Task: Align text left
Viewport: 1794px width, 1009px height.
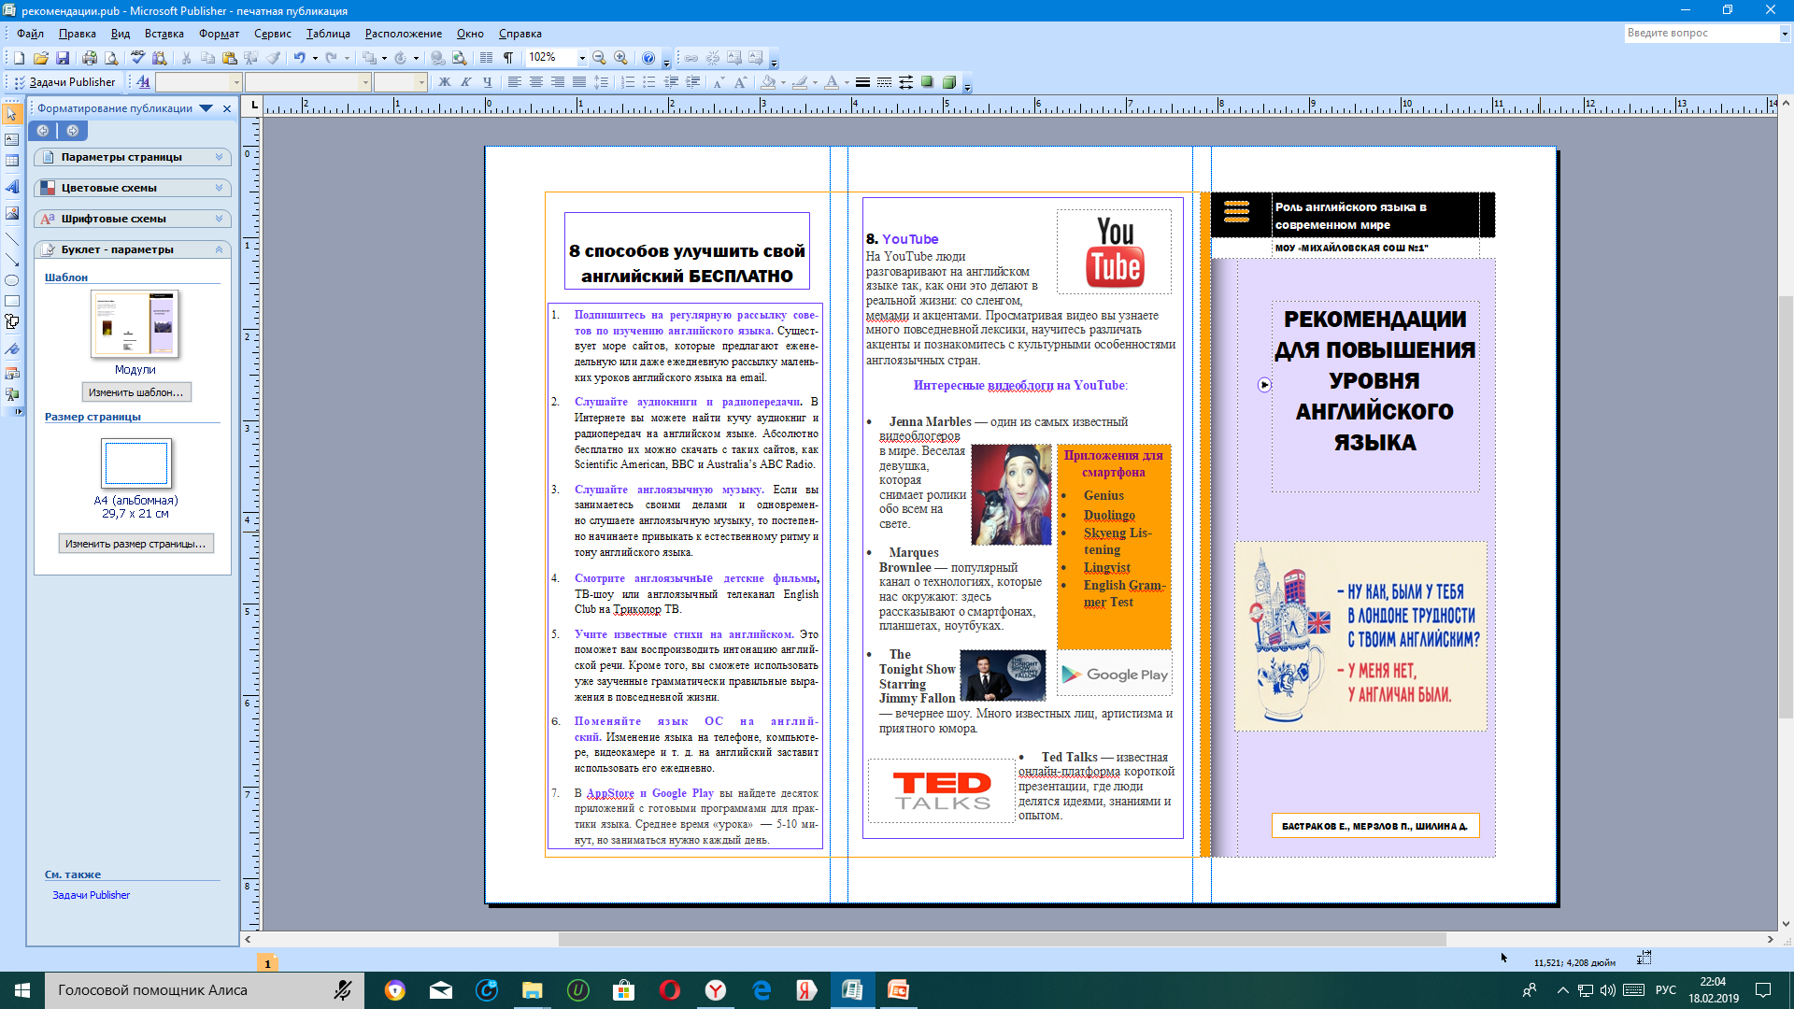Action: (514, 82)
